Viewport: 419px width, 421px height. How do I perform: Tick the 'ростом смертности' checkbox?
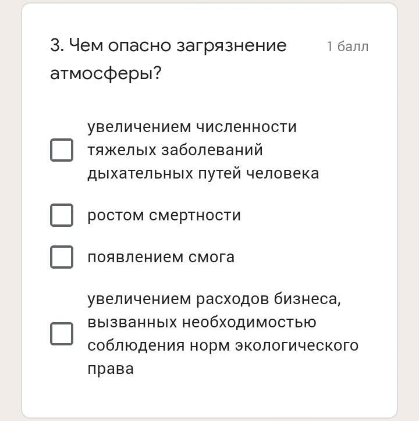coord(62,215)
